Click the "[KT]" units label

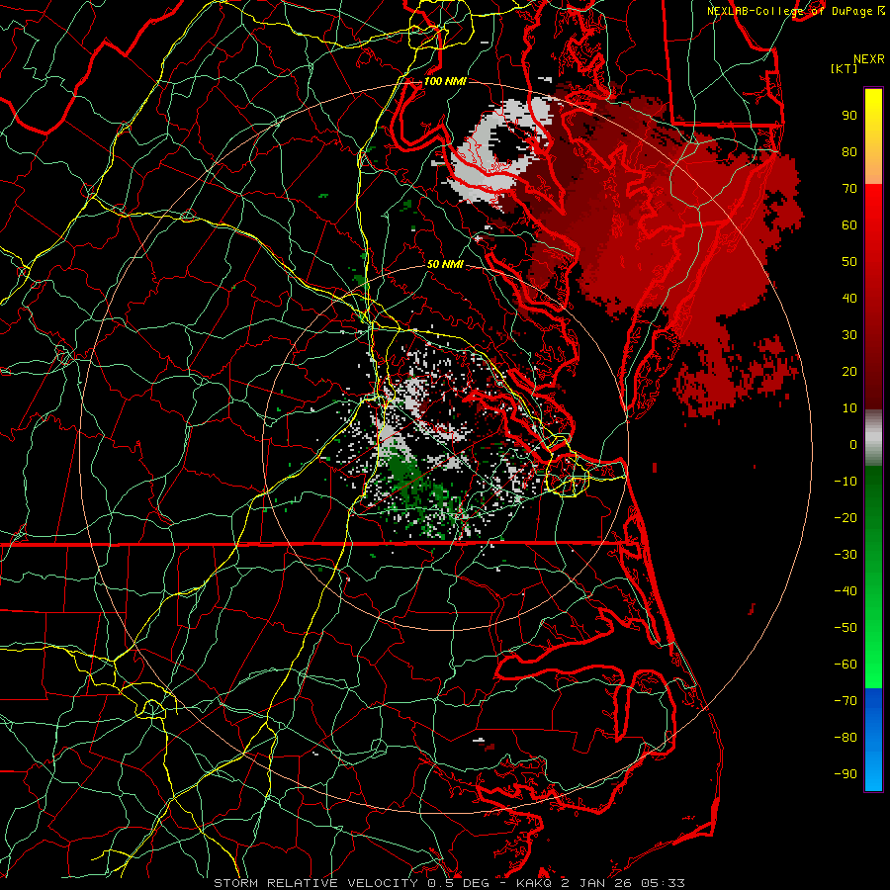pyautogui.click(x=844, y=68)
